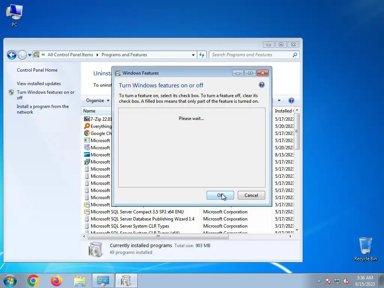Open the Organize menu
Viewport: 384px width, 288px height.
[x=98, y=100]
